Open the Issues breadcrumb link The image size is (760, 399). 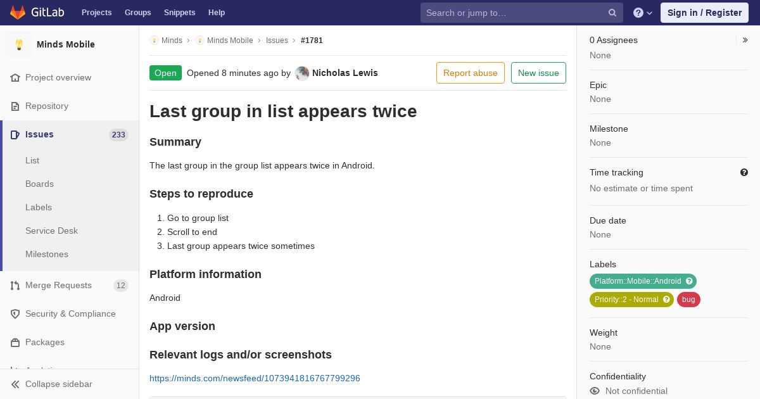[277, 41]
